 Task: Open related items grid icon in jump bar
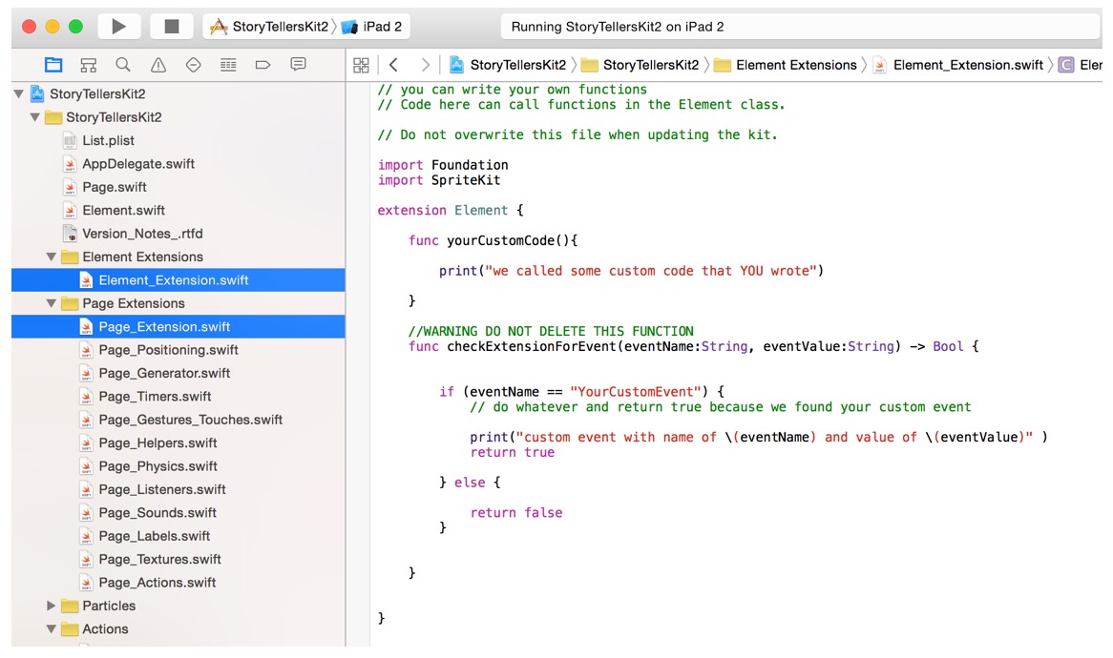pyautogui.click(x=361, y=64)
